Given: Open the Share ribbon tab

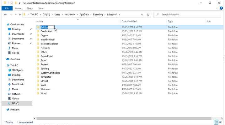Looking at the screenshot, I should click(30, 8).
